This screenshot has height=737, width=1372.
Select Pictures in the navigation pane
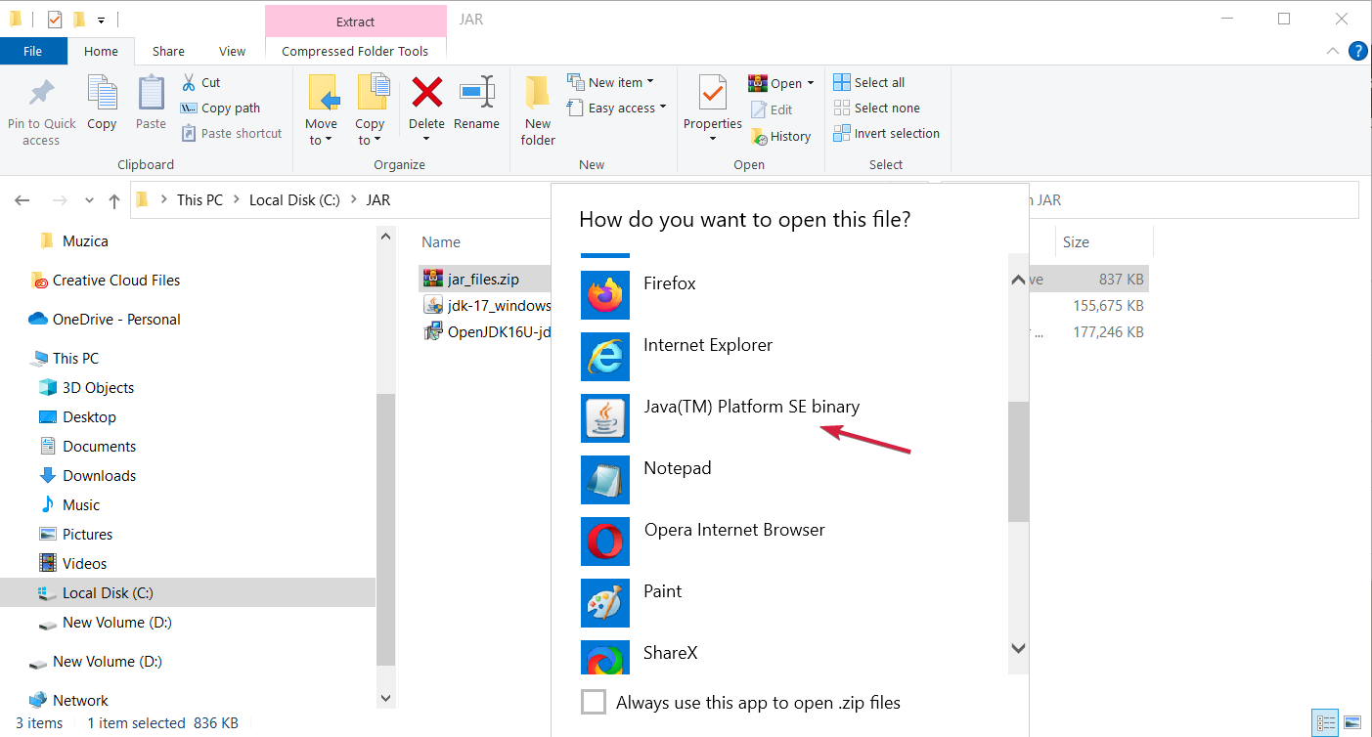click(x=75, y=535)
